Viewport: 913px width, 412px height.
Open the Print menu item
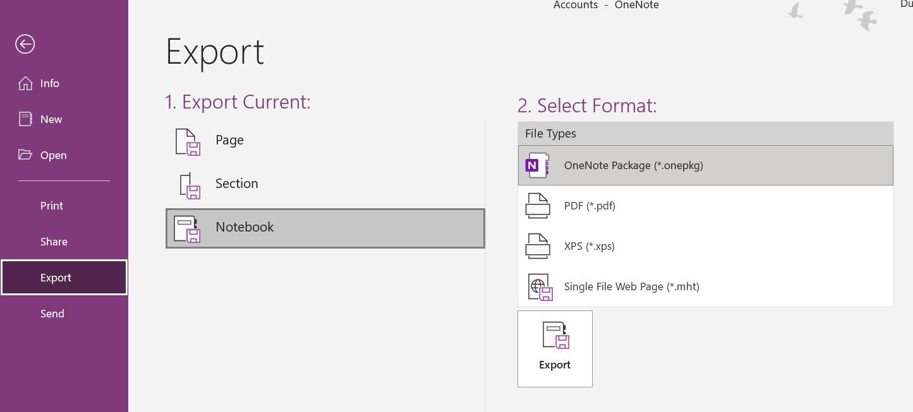(52, 206)
